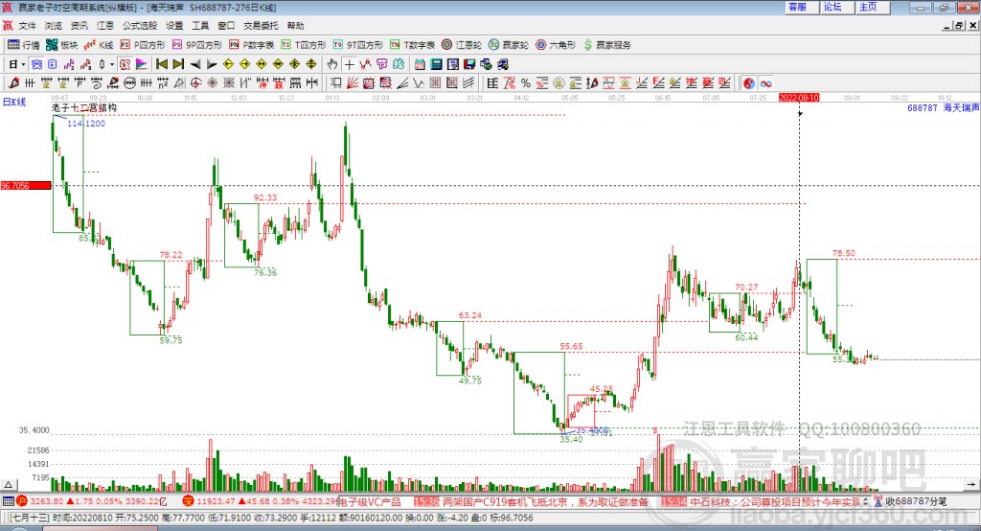Viewport: 981px width, 531px height.
Task: Click the infinity symbol icon
Action: [766, 82]
